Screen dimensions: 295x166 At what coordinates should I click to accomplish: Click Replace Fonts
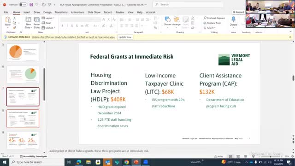tap(212, 23)
